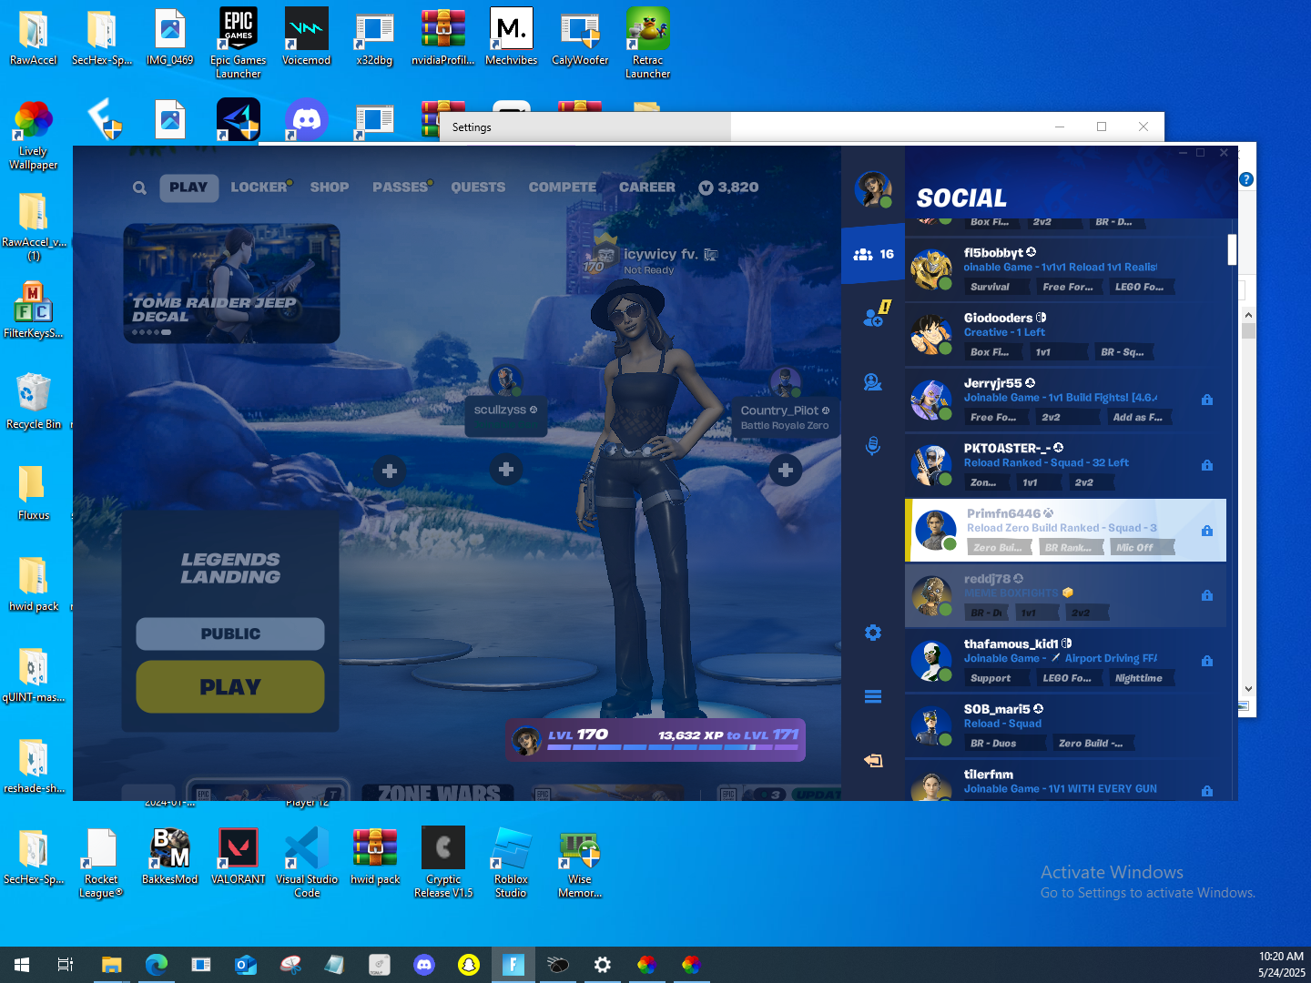Click the blue help question mark icon
The height and width of the screenshot is (983, 1311).
pos(1246,180)
